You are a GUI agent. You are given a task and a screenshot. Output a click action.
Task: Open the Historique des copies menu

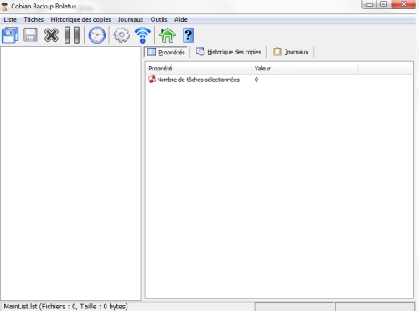[x=80, y=19]
